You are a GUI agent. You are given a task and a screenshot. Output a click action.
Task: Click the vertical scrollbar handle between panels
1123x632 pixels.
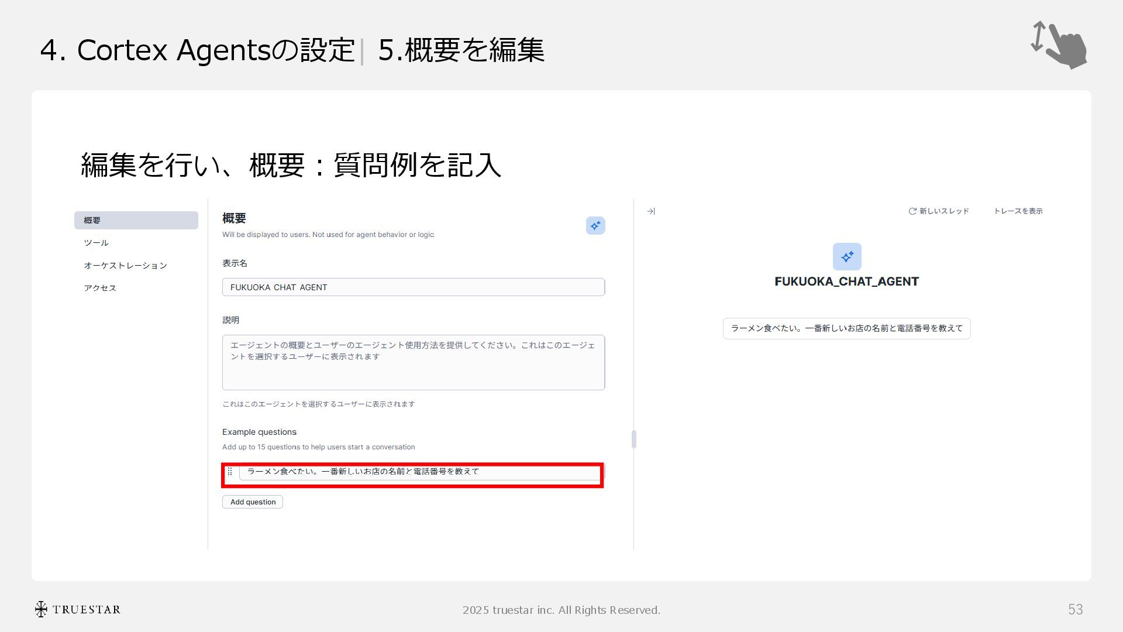[x=633, y=439]
